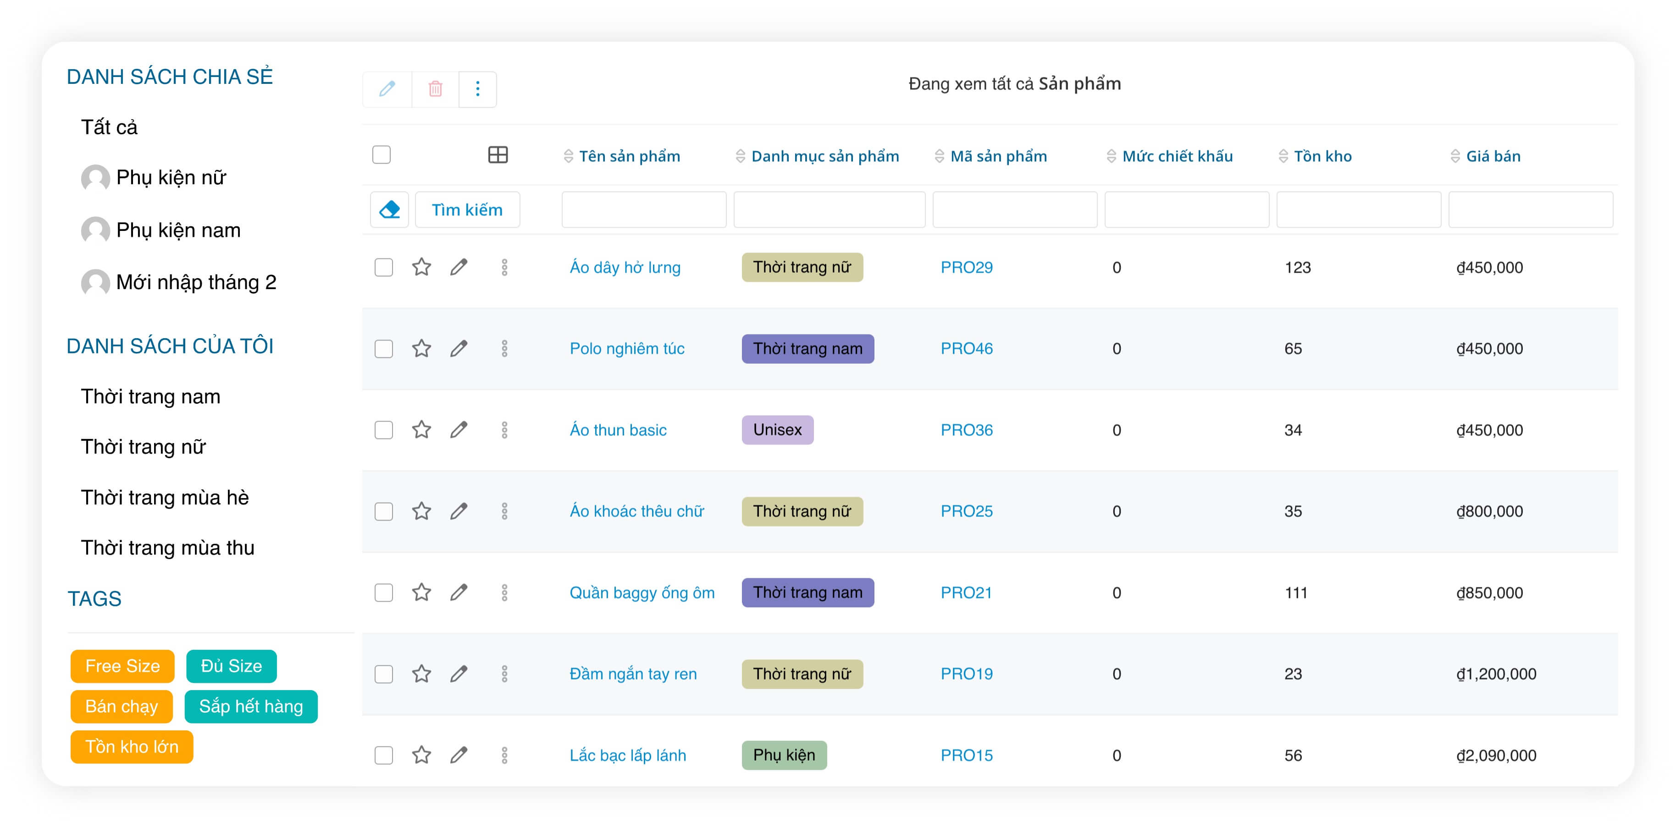Edit the Đầm ngắn tay ren row
The image size is (1676, 828).
[459, 673]
